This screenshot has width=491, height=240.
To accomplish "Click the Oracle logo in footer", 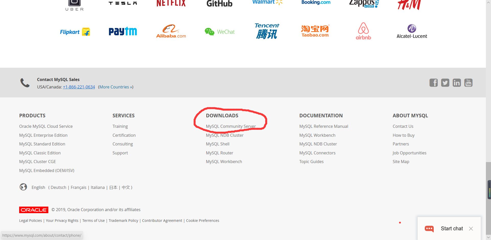I will pos(34,210).
